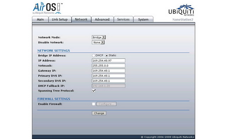
Task: Click the Network Mode label
Action: pos(49,37)
